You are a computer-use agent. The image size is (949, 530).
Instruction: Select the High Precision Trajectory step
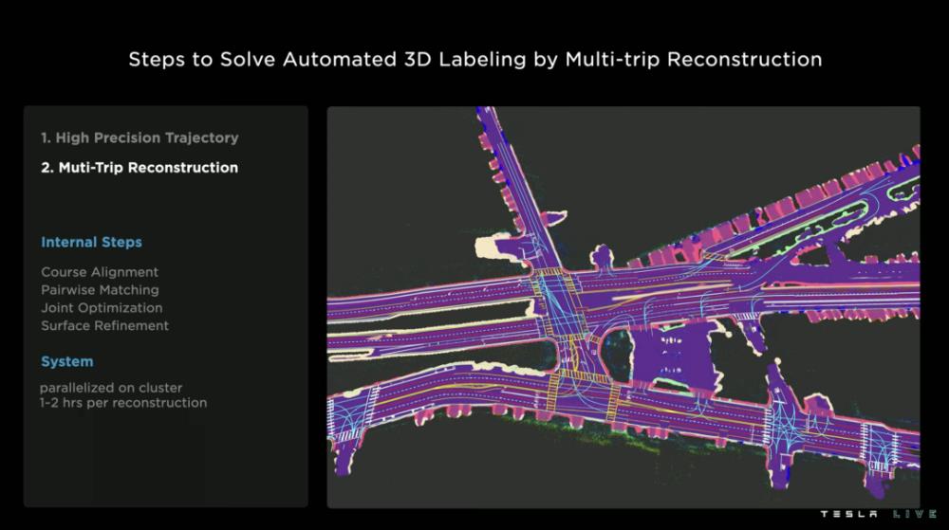[x=140, y=137]
